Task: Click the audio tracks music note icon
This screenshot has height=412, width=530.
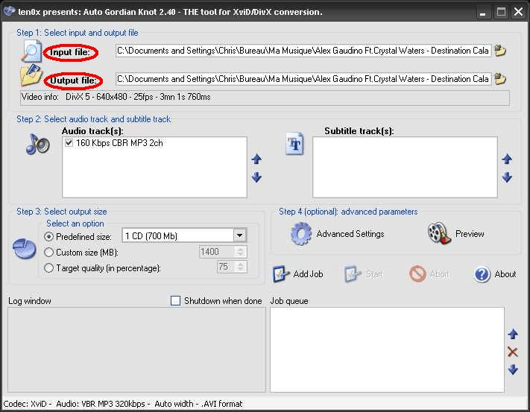Action: (x=37, y=145)
